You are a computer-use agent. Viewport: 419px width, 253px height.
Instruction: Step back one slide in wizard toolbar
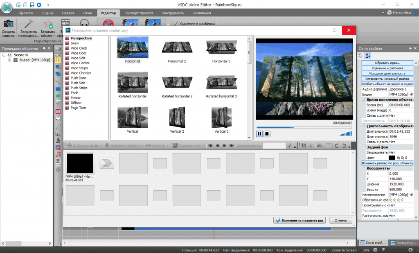217,145
